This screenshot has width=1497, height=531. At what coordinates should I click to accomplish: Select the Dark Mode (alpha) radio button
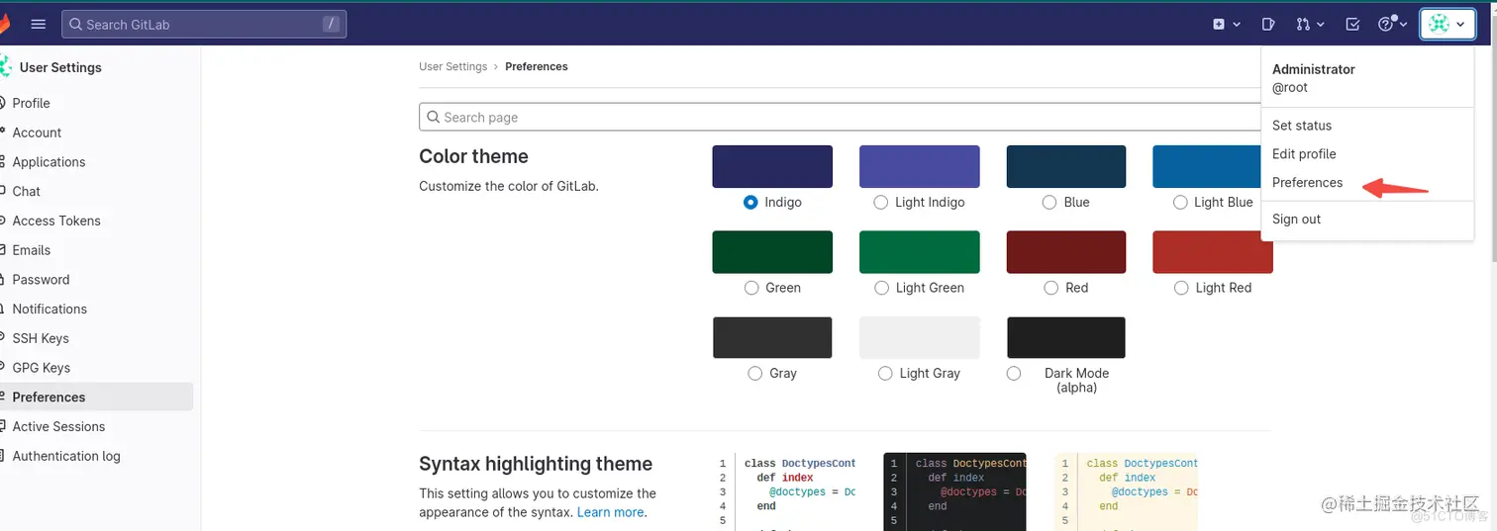[x=1013, y=373]
